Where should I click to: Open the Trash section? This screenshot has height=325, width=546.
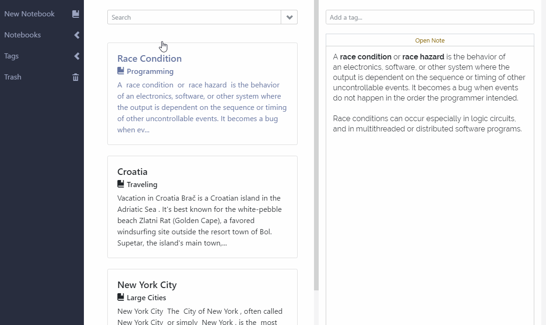12,77
